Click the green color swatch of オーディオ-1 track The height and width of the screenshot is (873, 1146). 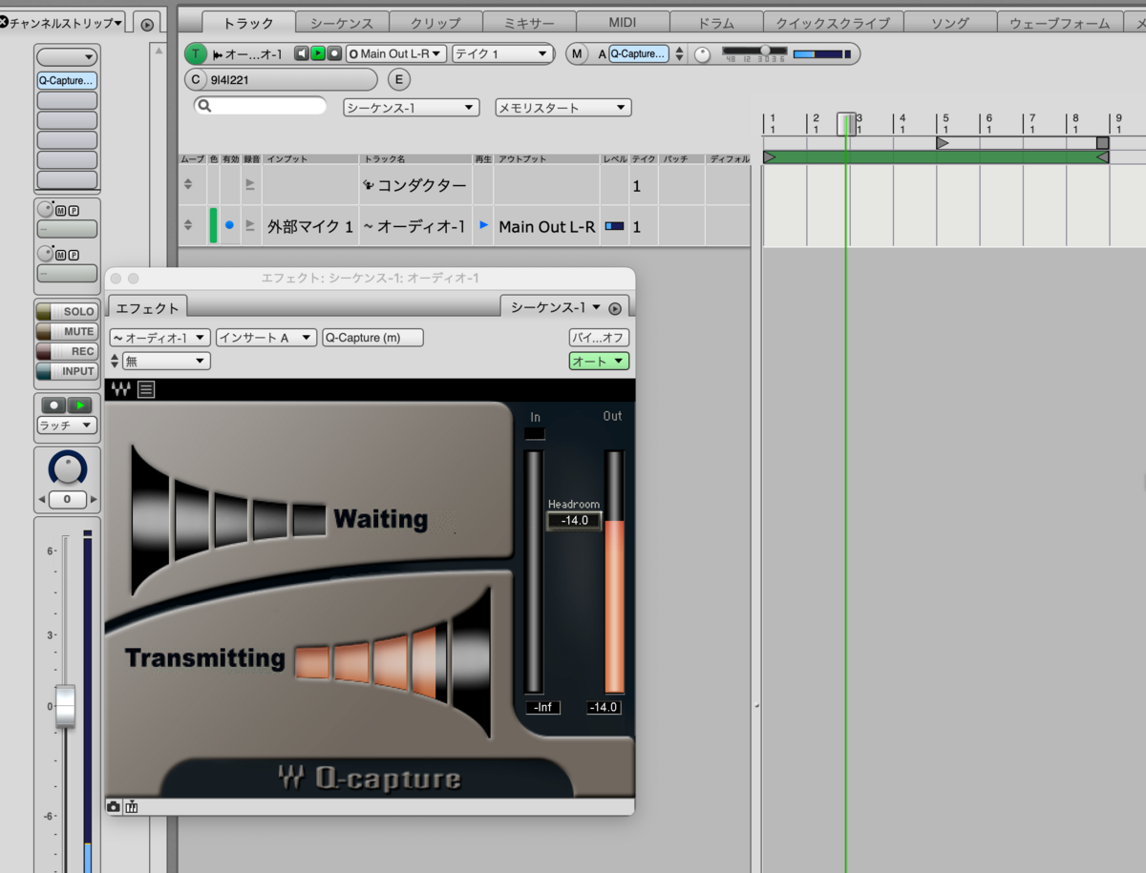[214, 226]
